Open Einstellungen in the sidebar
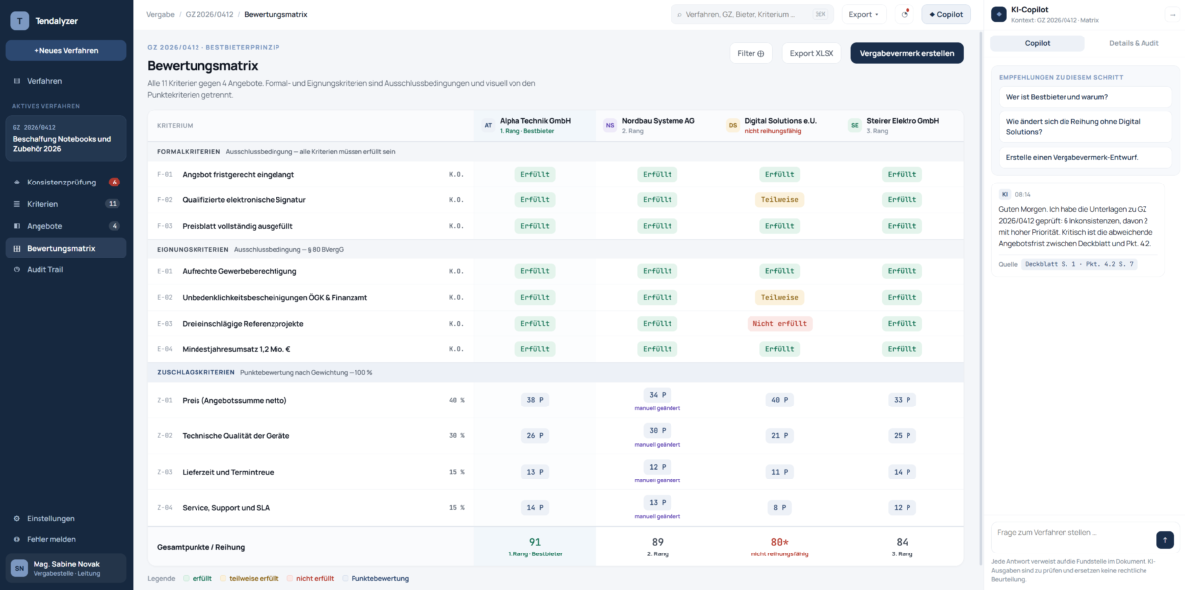 (x=66, y=518)
